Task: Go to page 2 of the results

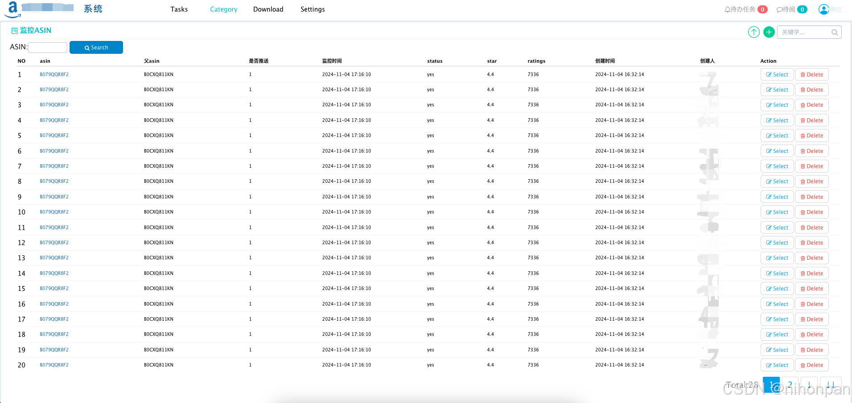Action: click(790, 385)
